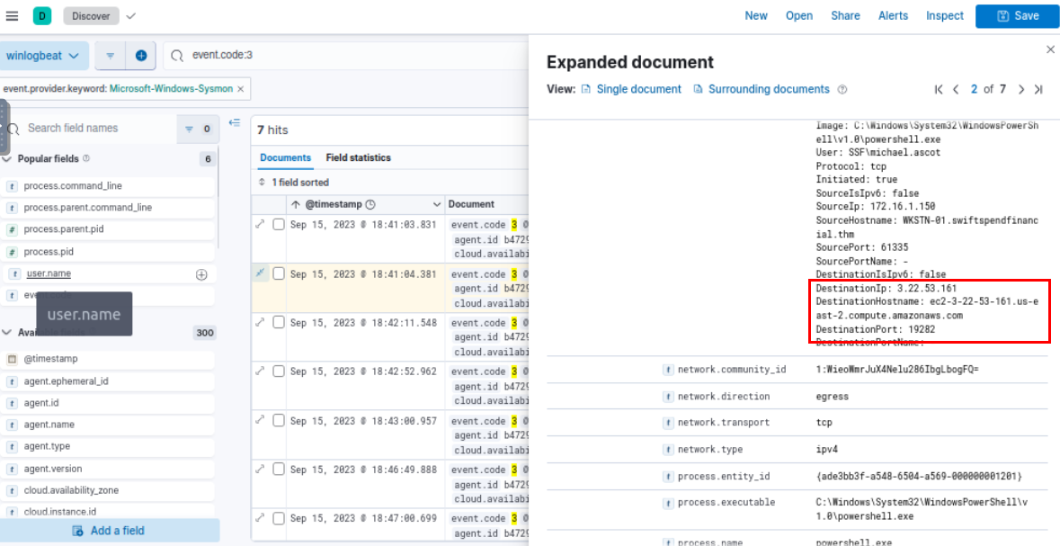Tick the 18:42:11.548 row checkbox
The width and height of the screenshot is (1060, 546).
click(279, 323)
